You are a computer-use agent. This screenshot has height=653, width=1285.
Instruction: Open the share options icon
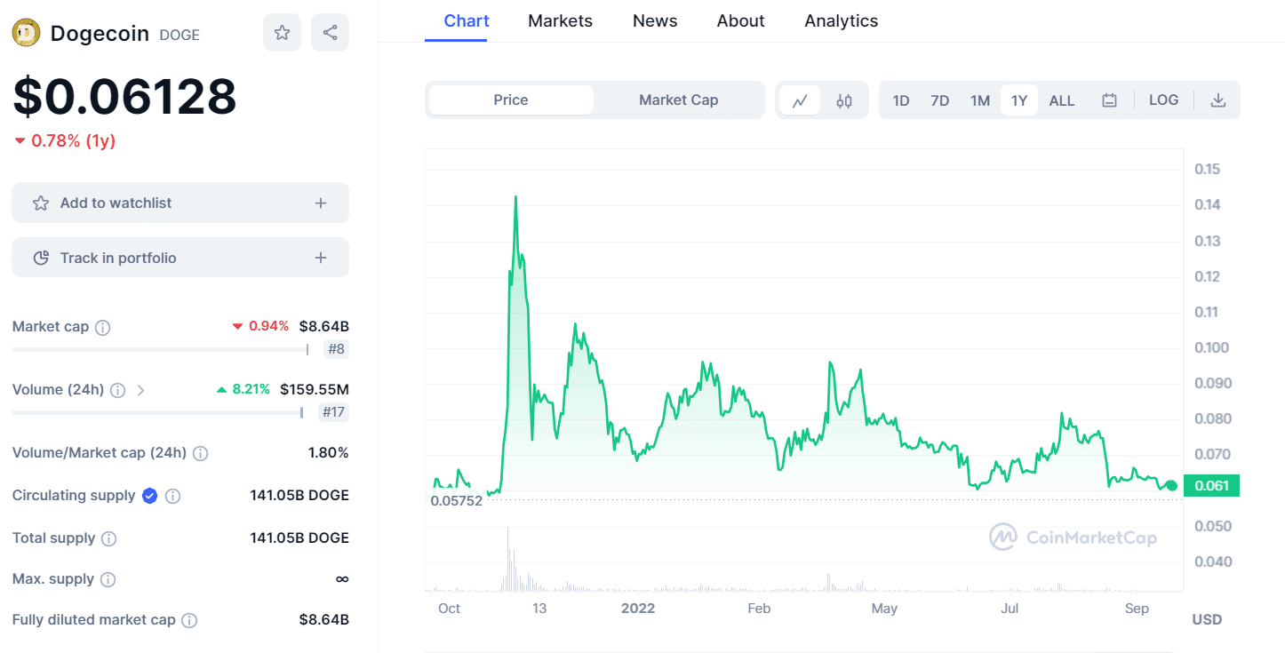(330, 33)
